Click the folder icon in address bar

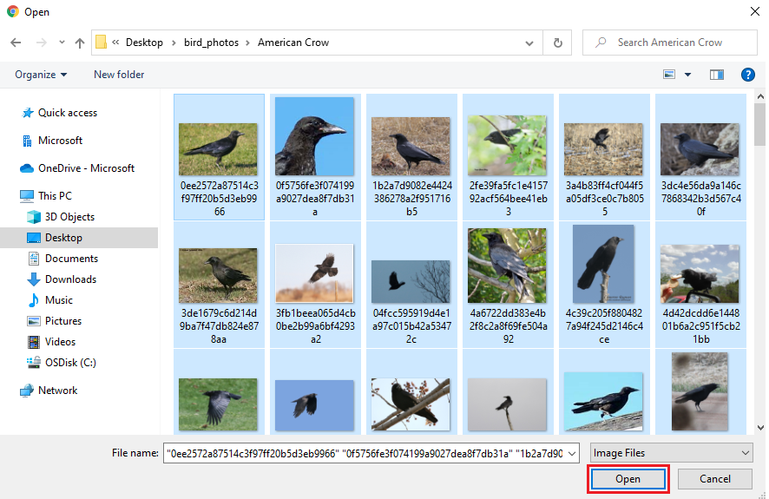point(101,43)
